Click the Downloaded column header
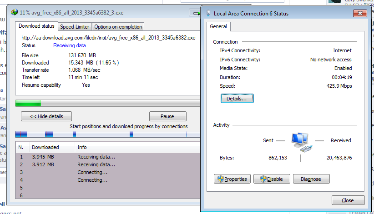Screen dimensions: 374x214 [x=52, y=147]
